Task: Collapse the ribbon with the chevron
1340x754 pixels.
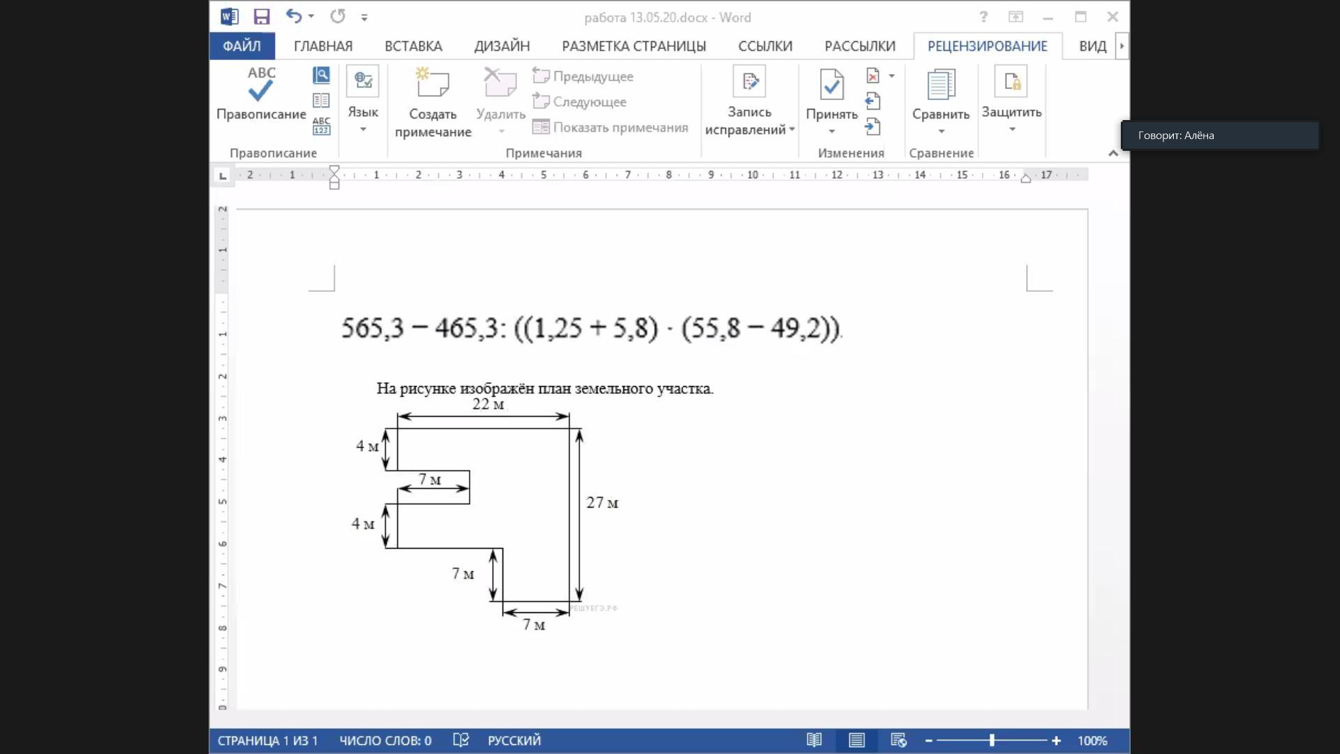Action: [1113, 153]
